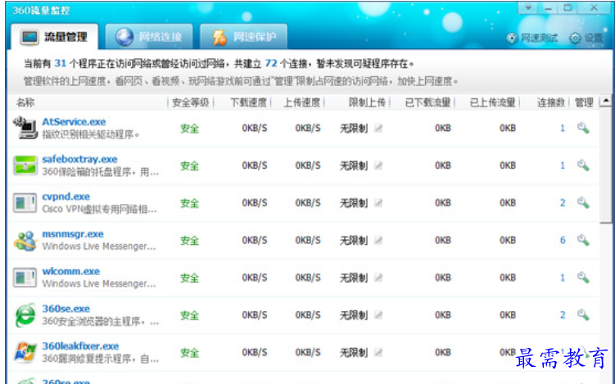615x384 pixels.
Task: Open wlcomm.exe process link
Action: (70, 271)
